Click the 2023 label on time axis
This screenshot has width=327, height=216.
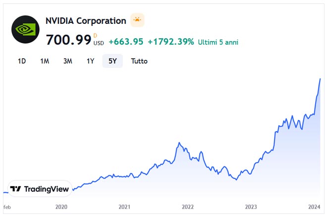[251, 207]
